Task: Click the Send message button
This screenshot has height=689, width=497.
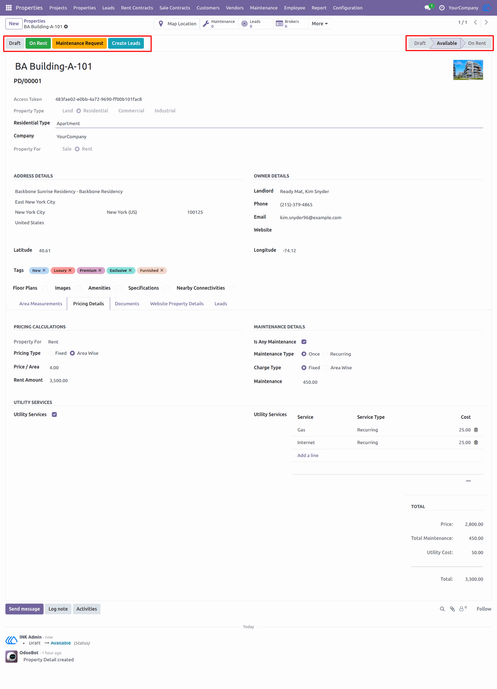Action: (x=24, y=609)
